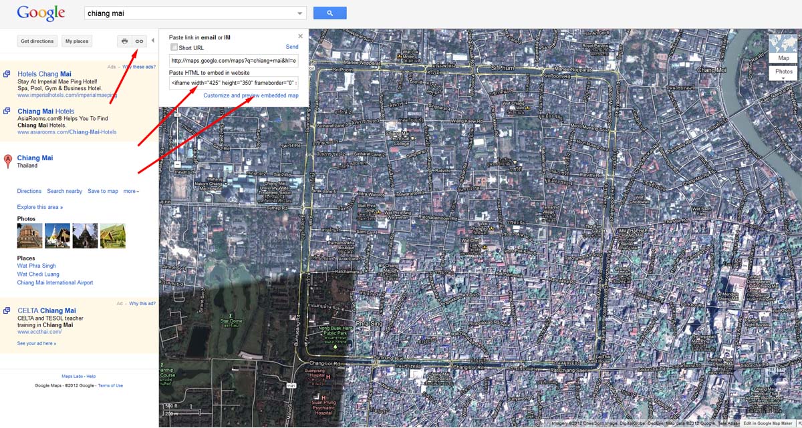Click the icon beside Hotels Chang Mai ad

point(7,74)
